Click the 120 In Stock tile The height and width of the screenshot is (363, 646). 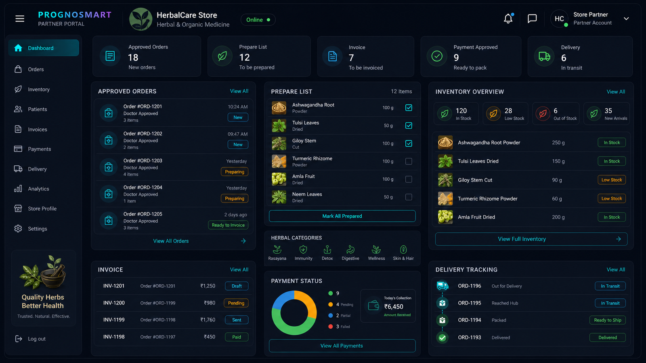point(456,113)
